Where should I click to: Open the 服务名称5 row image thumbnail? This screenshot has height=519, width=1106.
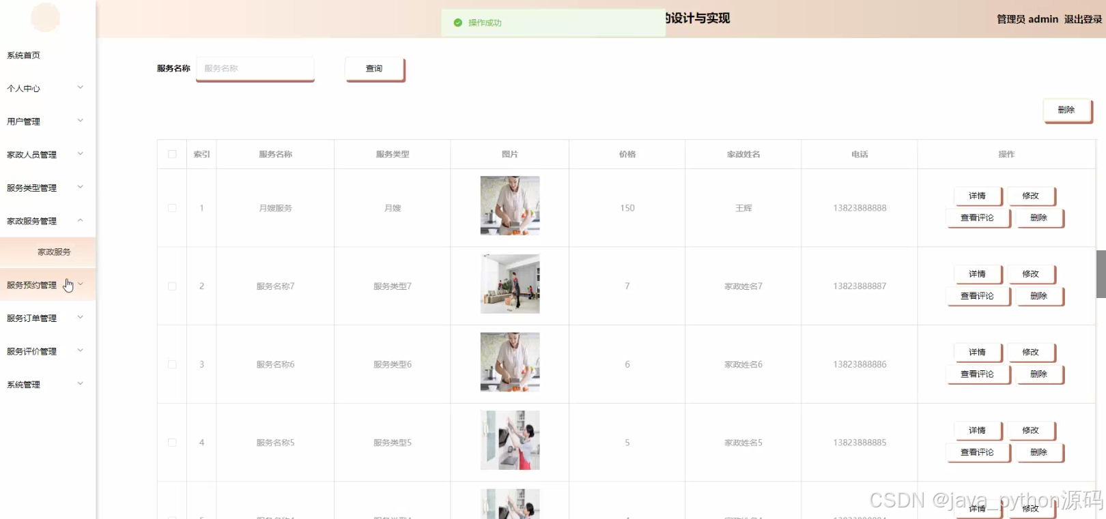pyautogui.click(x=510, y=440)
